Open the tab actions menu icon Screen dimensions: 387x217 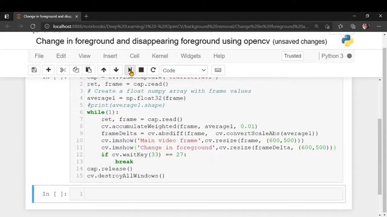click(x=7, y=16)
